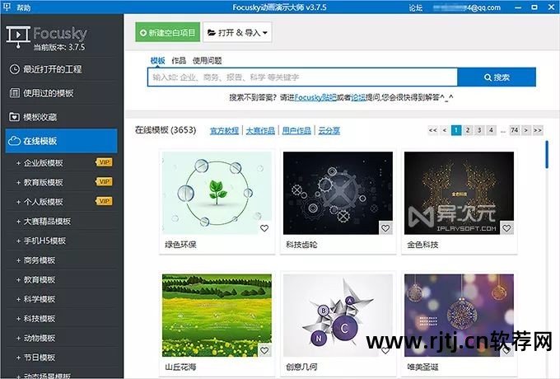
Task: Open the 创意几何 template thumbnail
Action: click(x=338, y=316)
